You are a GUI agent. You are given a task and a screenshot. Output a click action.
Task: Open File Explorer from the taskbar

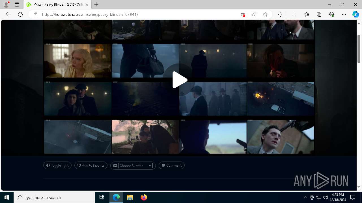(x=130, y=197)
